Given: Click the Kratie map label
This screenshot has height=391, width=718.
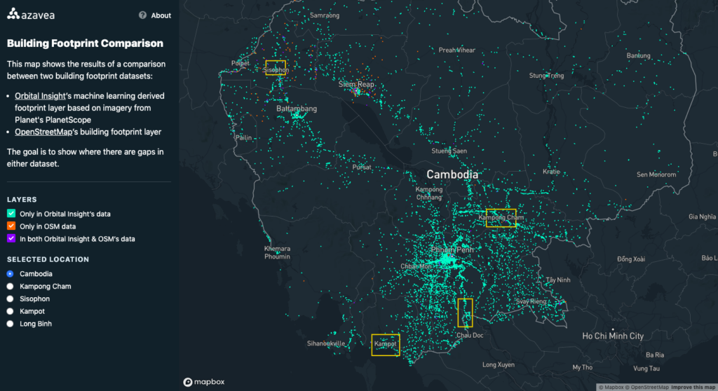Looking at the screenshot, I should point(551,172).
